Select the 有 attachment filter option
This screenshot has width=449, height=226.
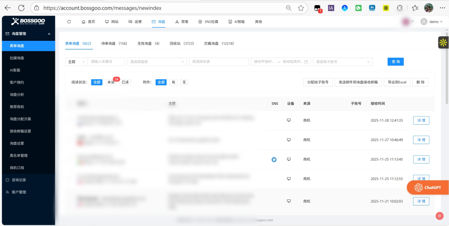click(173, 82)
